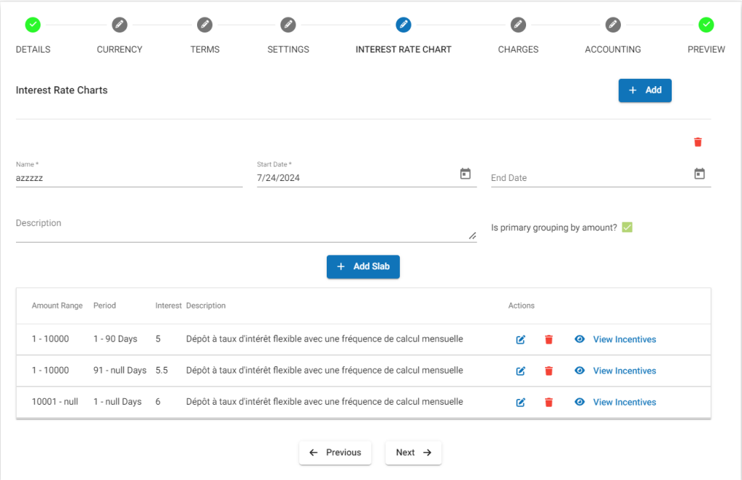This screenshot has height=480, width=742.
Task: Click the Add Slab button
Action: coord(363,266)
